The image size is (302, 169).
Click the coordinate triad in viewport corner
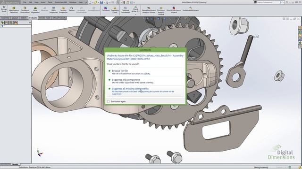point(40,153)
